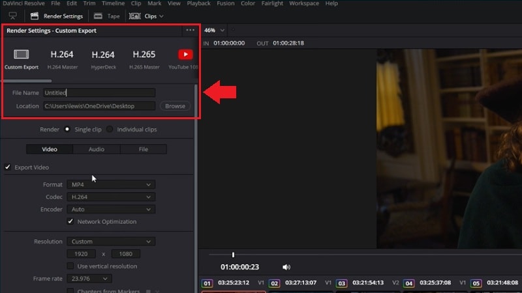Click the OUT timecode 01:00:28:18
522x293 pixels.
[x=288, y=43]
